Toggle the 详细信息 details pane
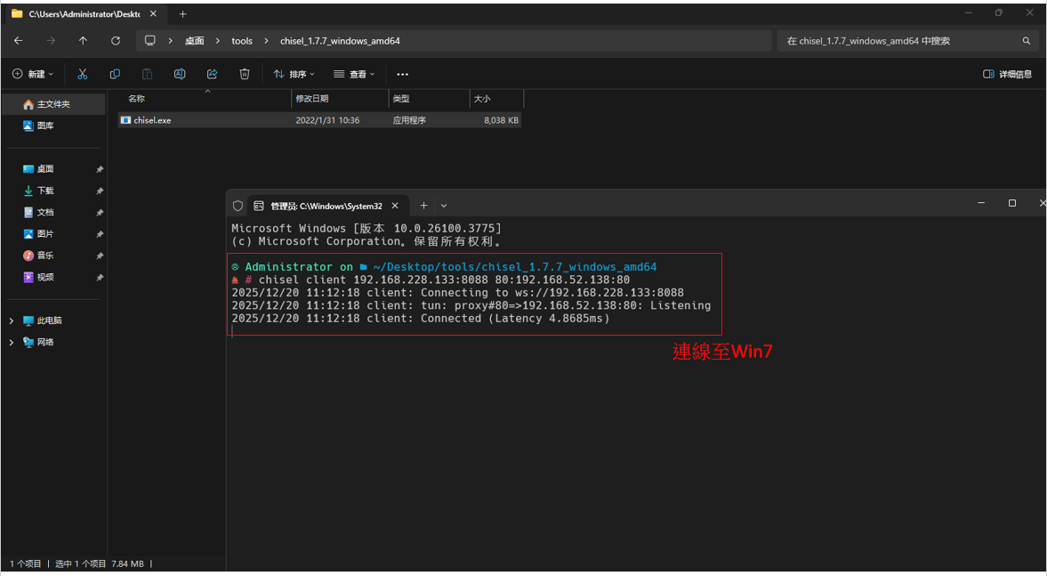The height and width of the screenshot is (576, 1047). point(1008,74)
